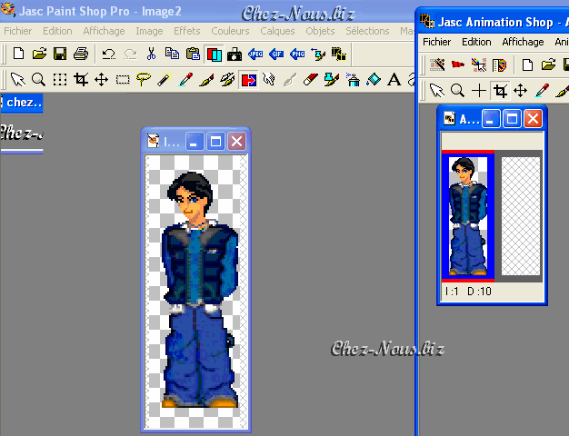
Task: Open the Couleurs menu
Action: click(230, 31)
